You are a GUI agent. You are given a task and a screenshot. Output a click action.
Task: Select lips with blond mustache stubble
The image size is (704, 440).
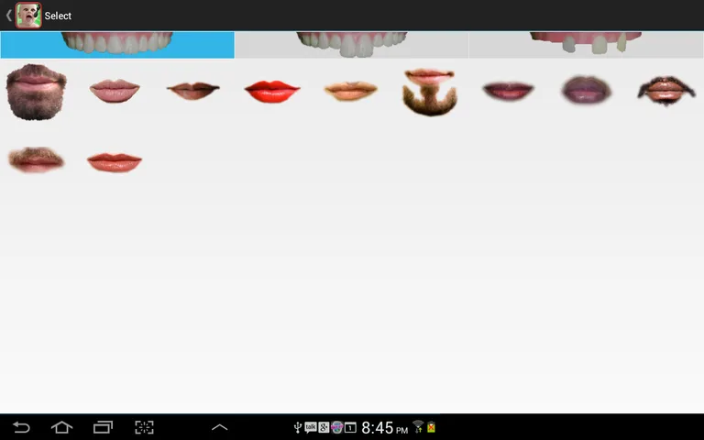click(x=351, y=91)
